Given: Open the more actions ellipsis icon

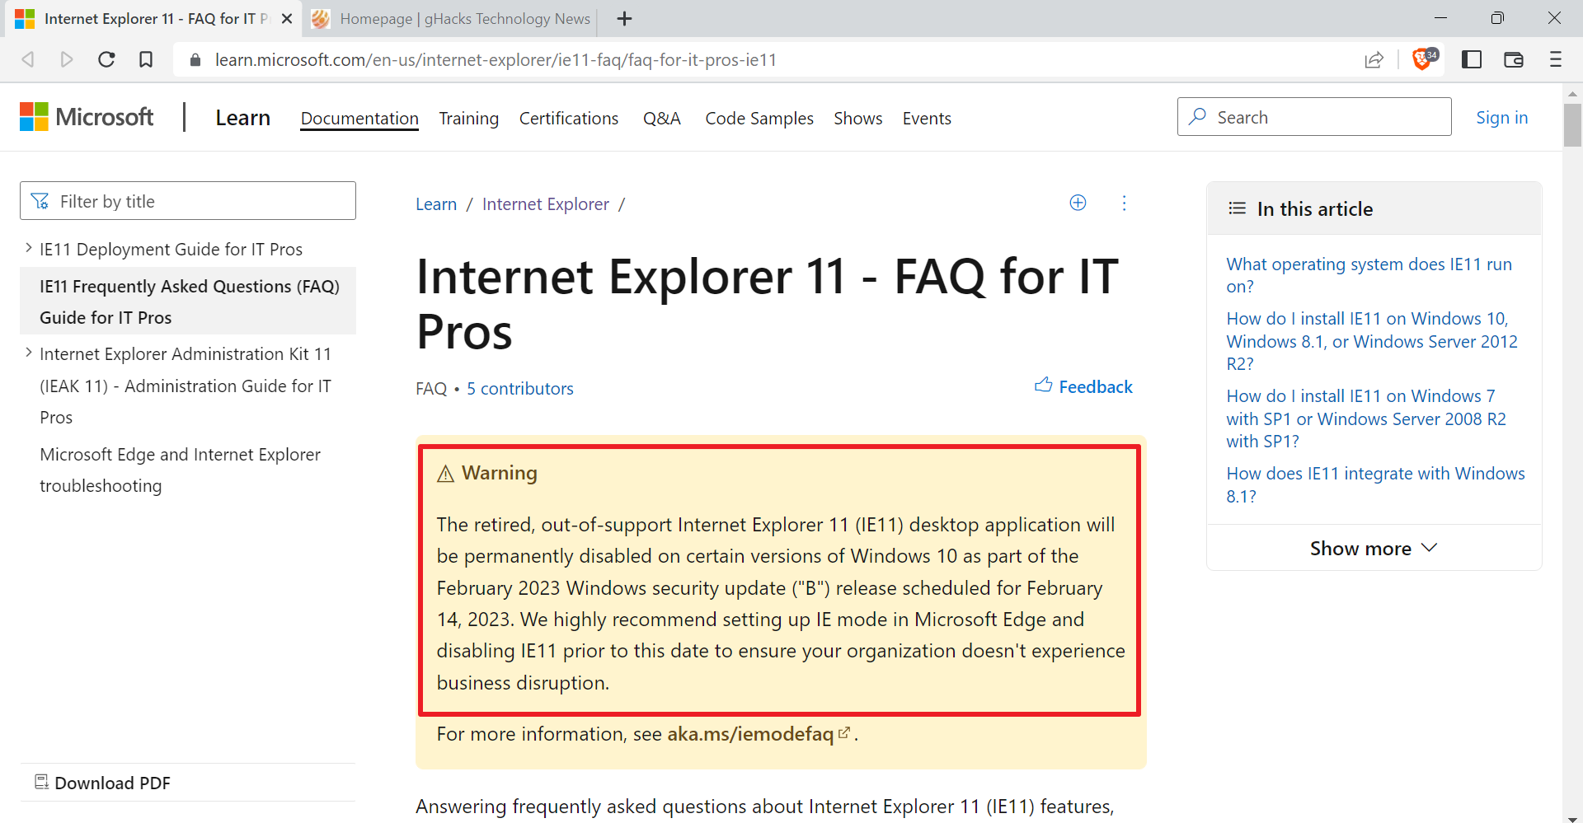Looking at the screenshot, I should pos(1125,203).
